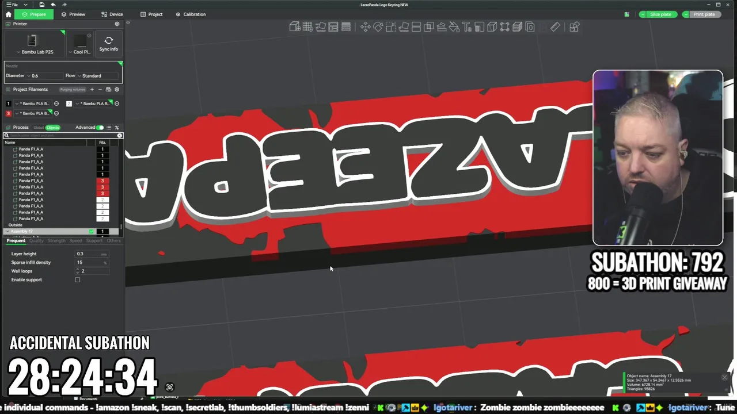Image resolution: width=737 pixels, height=414 pixels.
Task: Select the Color painting bucket tool
Action: pos(454,27)
